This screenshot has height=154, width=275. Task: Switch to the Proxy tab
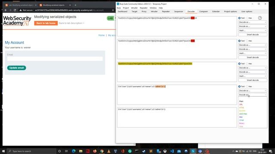144,12
